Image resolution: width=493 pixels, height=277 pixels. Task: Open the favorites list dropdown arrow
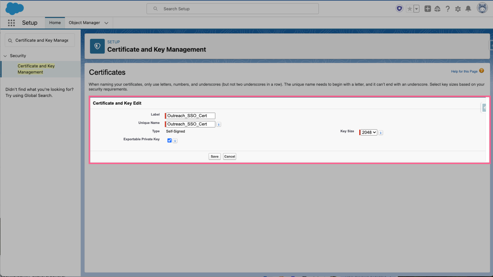pos(417,9)
